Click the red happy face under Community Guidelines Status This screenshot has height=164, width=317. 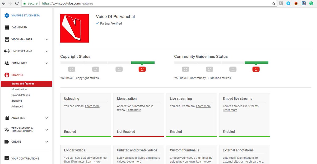256,69
